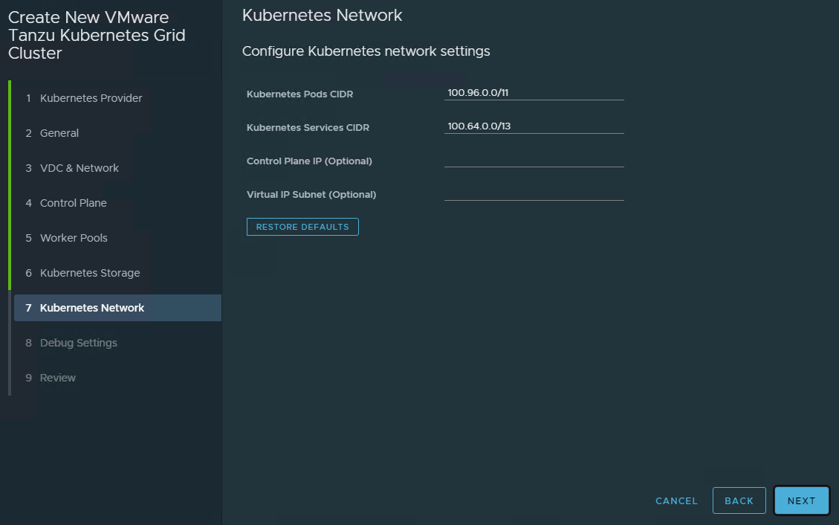Jump to VDC & Network step
Screen dimensions: 839x525
point(79,168)
